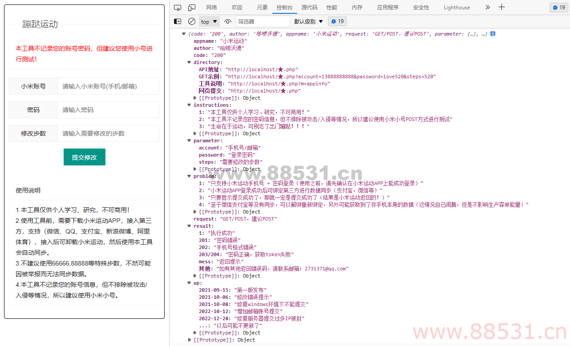The height and width of the screenshot is (346, 570).
Task: Activate the inspect element picker icon
Action: 178,7
